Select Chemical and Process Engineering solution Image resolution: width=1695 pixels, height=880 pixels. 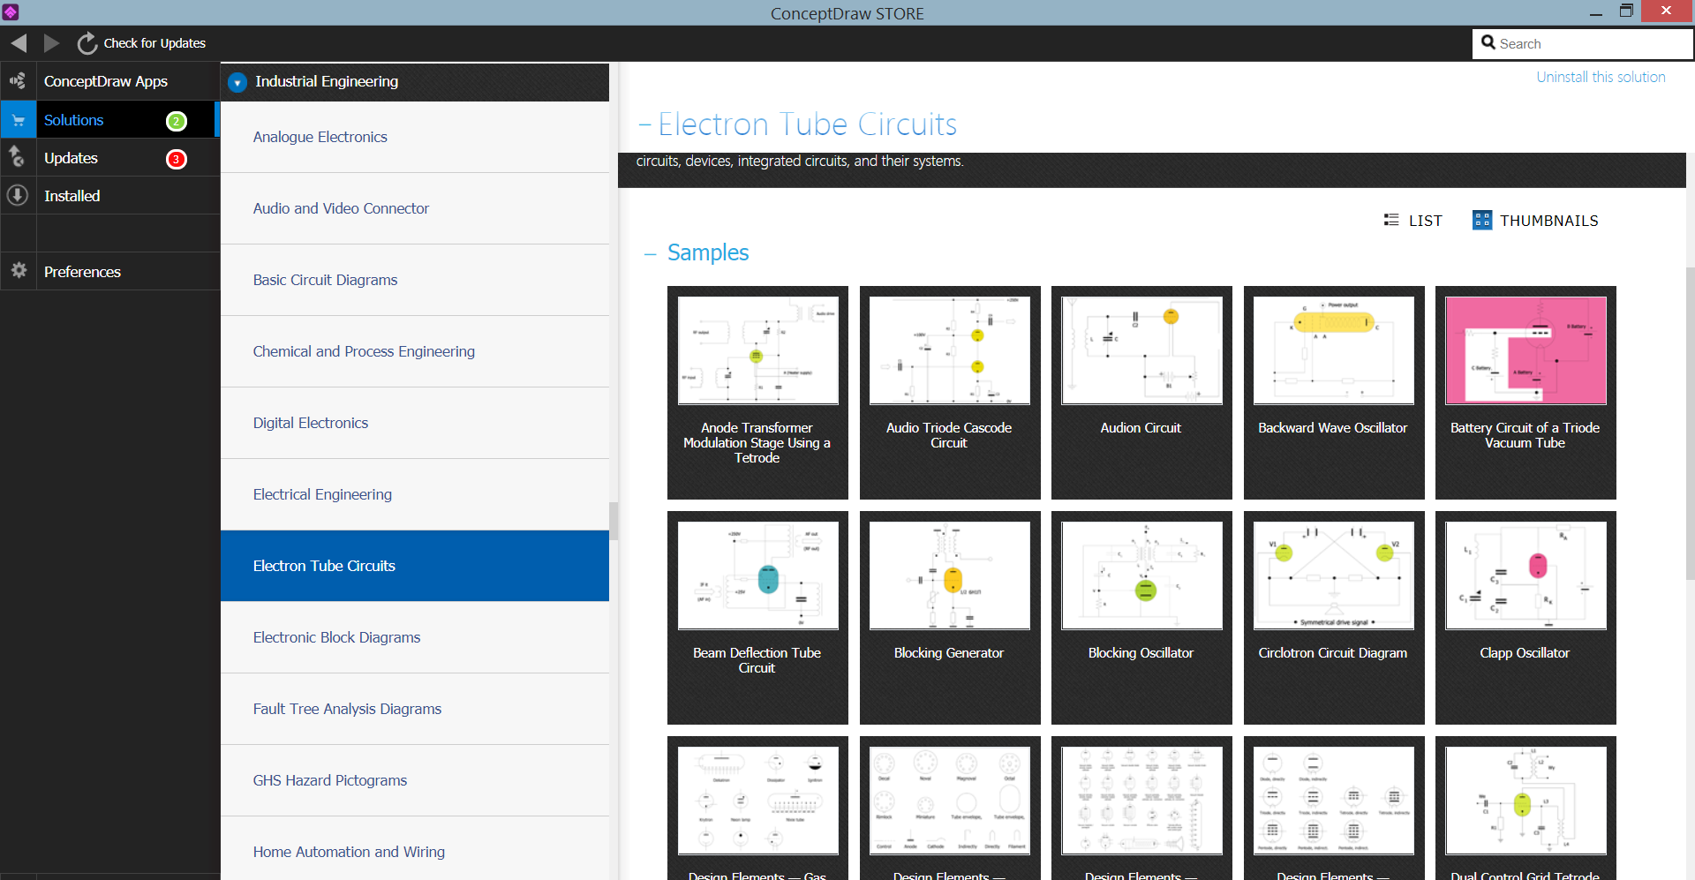[x=415, y=351]
